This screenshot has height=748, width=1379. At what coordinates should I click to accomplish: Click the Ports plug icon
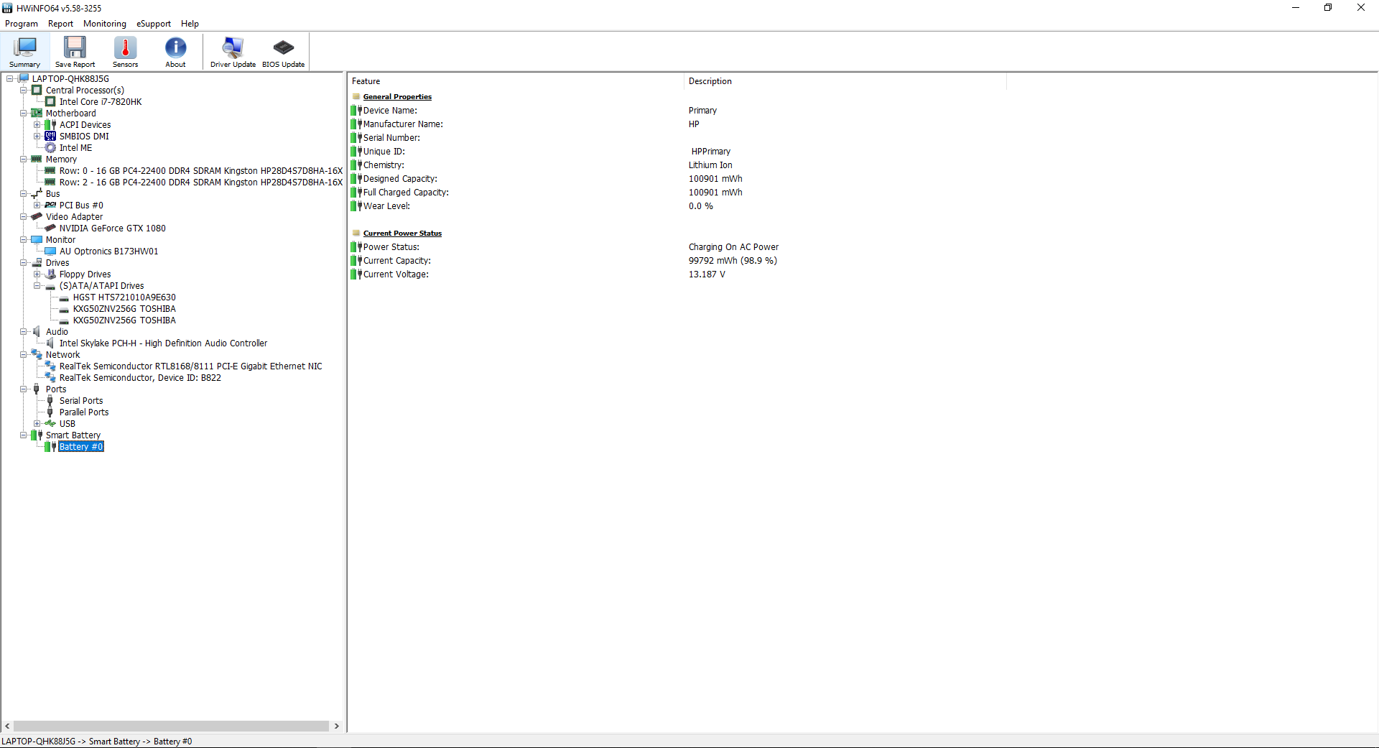(x=37, y=389)
